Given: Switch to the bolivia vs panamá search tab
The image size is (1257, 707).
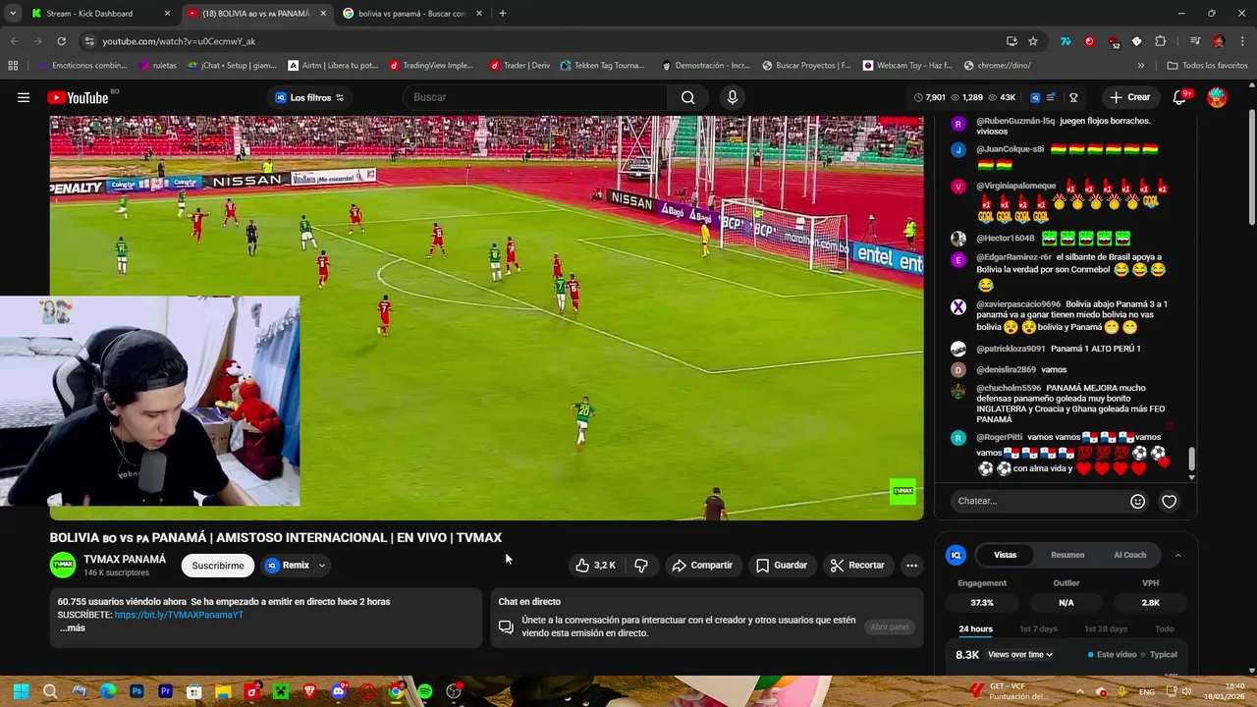Looking at the screenshot, I should click(412, 14).
